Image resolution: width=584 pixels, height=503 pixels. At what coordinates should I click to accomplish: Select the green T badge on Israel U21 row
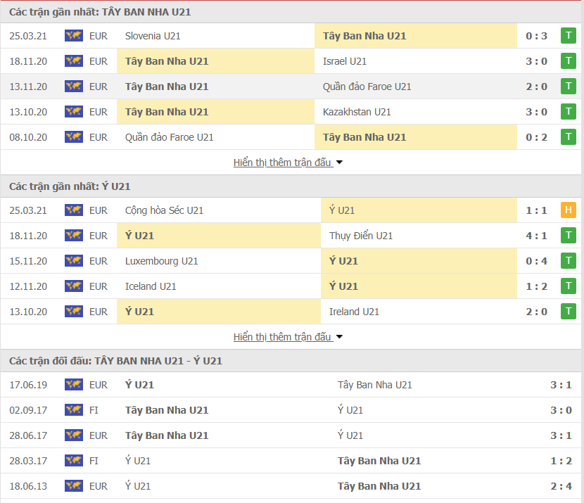pos(569,61)
